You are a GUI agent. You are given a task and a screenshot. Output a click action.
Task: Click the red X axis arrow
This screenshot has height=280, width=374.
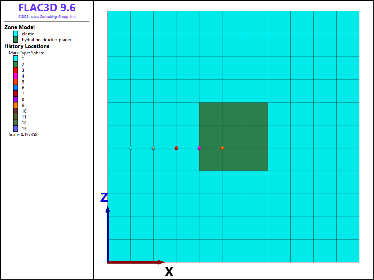[136, 262]
